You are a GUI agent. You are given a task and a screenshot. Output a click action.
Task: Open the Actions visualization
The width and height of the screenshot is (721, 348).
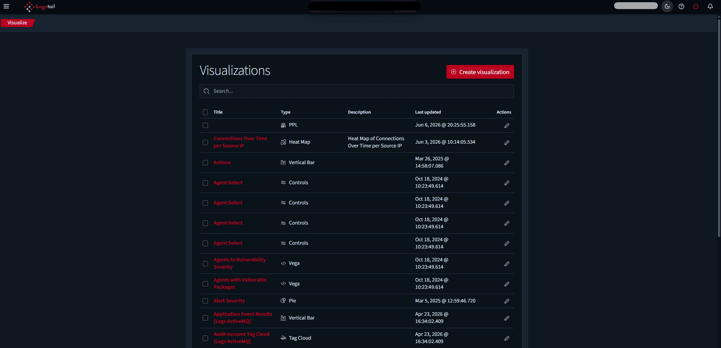coord(222,162)
